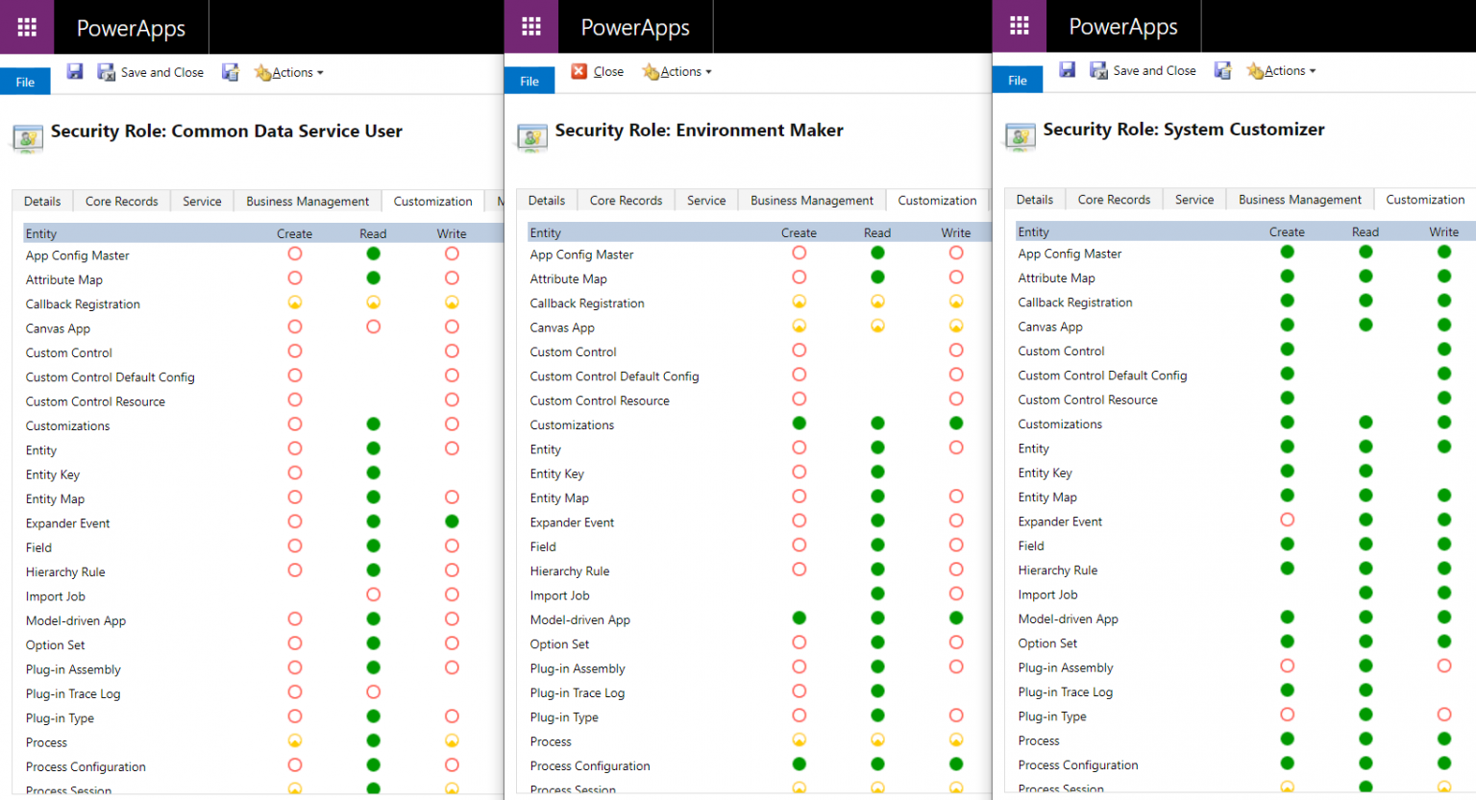Toggle Canvas App Read in Common Data Service User
The height and width of the screenshot is (800, 1476).
point(374,327)
